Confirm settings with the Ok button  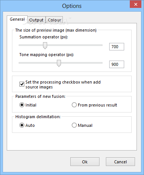click(x=85, y=162)
